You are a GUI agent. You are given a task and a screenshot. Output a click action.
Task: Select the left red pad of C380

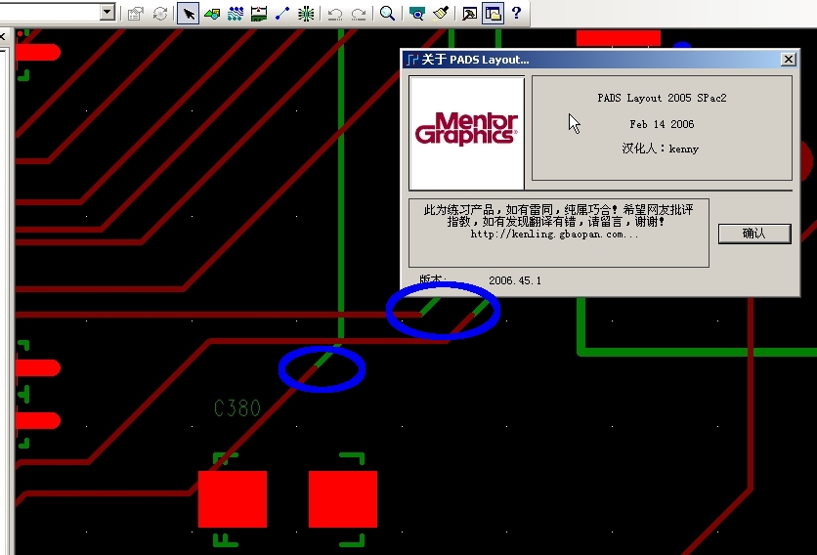tap(233, 499)
